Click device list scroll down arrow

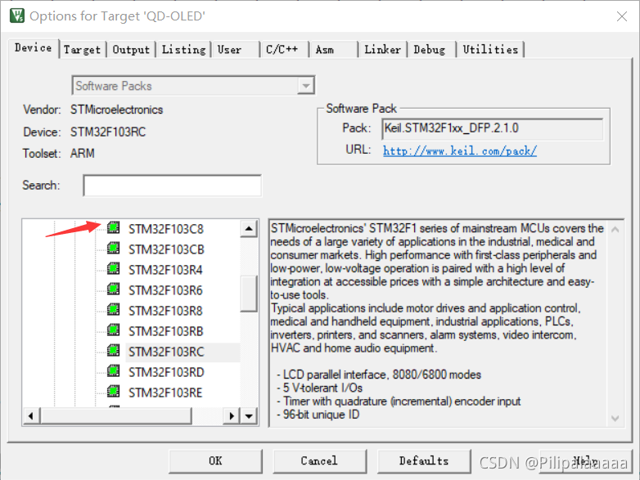(x=249, y=416)
